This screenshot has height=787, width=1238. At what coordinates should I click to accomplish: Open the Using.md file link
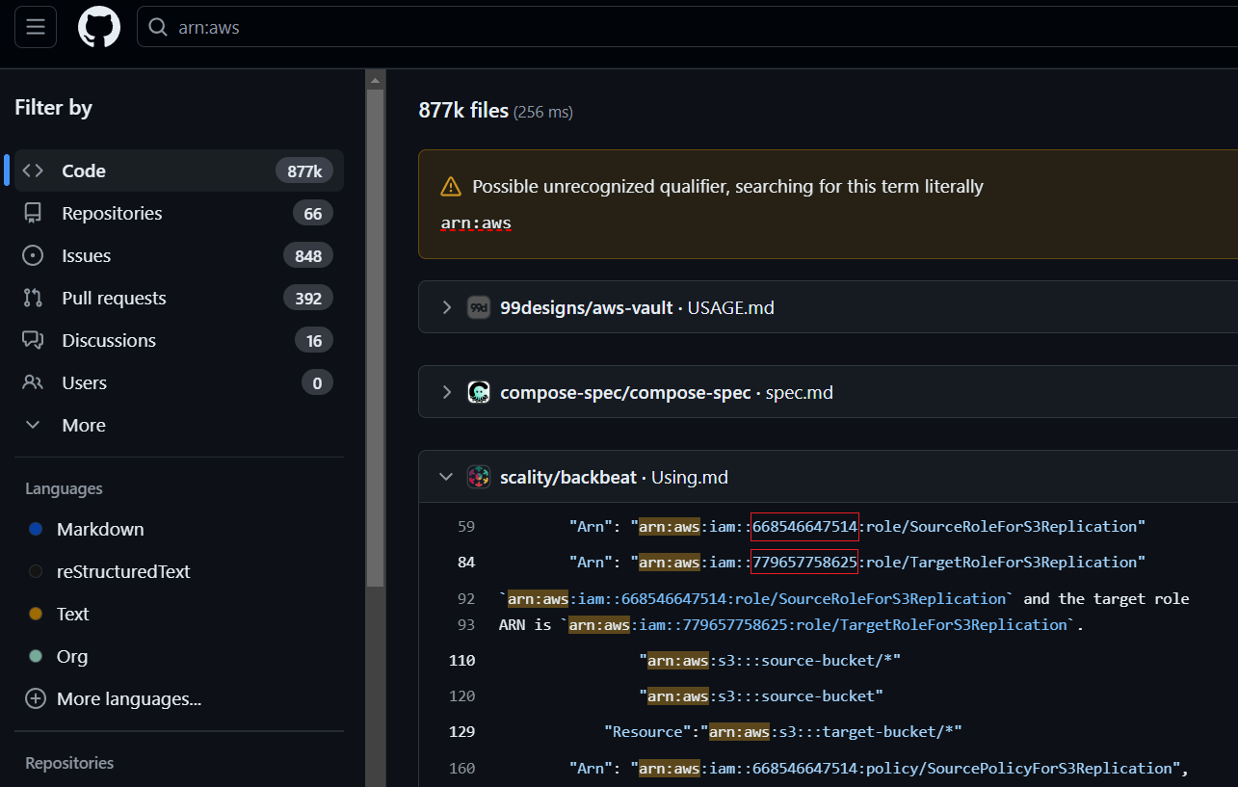point(690,478)
